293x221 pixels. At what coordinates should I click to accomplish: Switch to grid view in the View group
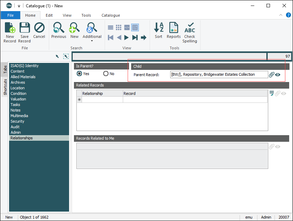click(x=118, y=27)
